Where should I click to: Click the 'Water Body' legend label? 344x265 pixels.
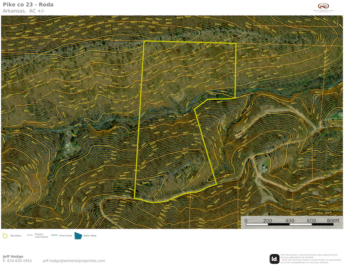[x=90, y=236]
